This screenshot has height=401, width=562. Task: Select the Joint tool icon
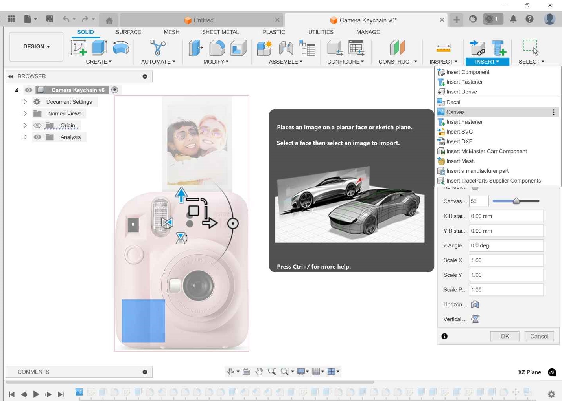point(286,48)
